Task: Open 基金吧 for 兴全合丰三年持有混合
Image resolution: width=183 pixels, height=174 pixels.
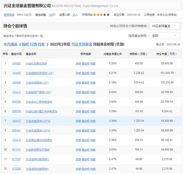Action: point(85,102)
